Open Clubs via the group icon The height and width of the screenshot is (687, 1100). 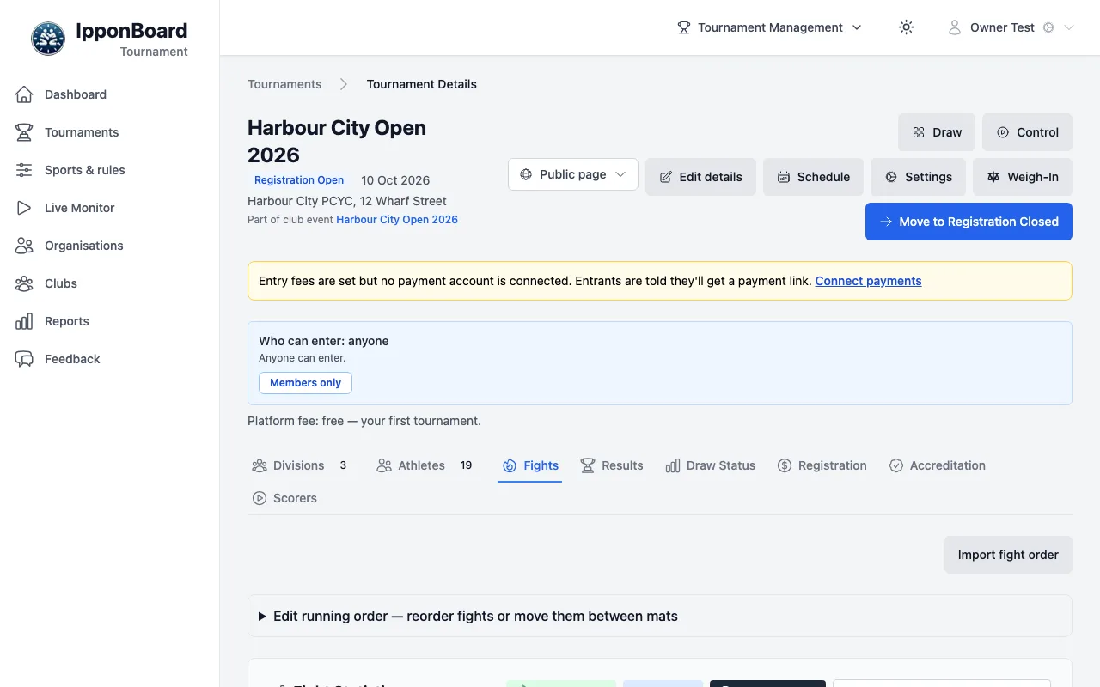click(24, 283)
